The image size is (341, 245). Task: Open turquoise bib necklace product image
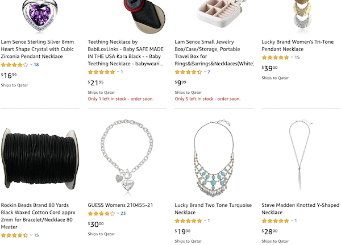click(x=214, y=158)
